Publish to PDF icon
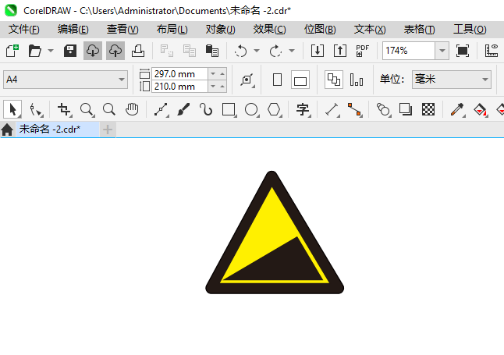 pyautogui.click(x=362, y=51)
